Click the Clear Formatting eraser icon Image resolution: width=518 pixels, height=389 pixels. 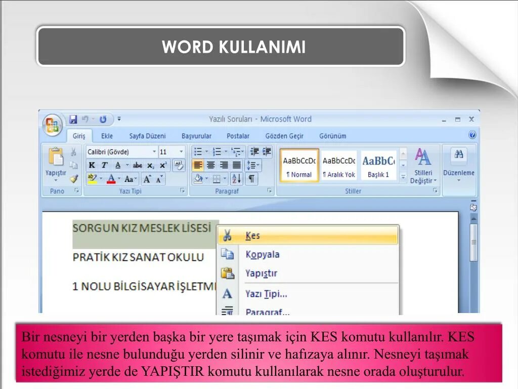(x=179, y=165)
